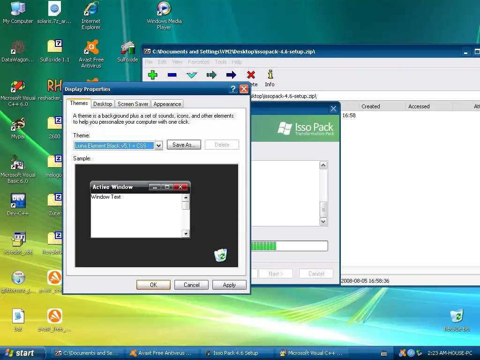Open the Tools menu in 7-Zip
Viewport: 480px width, 360px height.
(x=221, y=62)
